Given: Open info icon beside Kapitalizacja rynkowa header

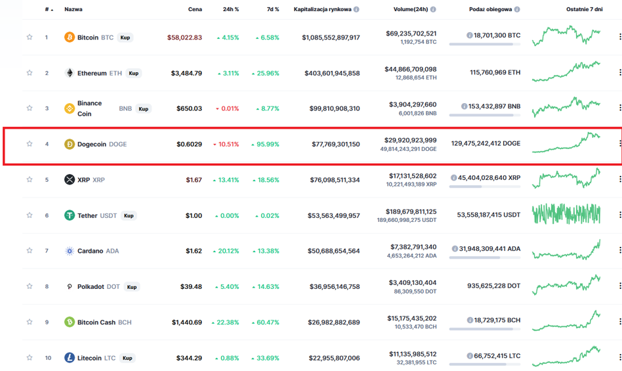Looking at the screenshot, I should [356, 9].
